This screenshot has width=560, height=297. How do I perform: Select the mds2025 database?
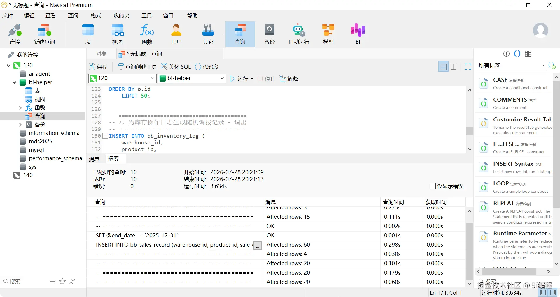point(41,142)
